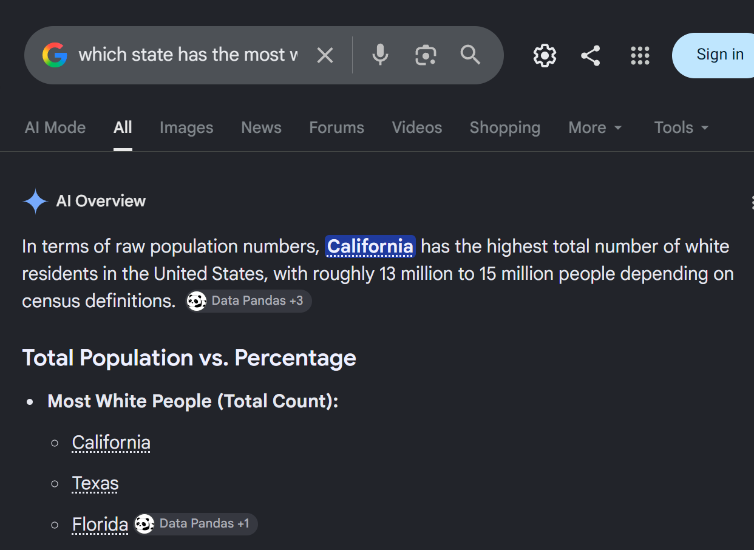The width and height of the screenshot is (754, 550).
Task: Select the Shopping tab
Action: (x=505, y=127)
